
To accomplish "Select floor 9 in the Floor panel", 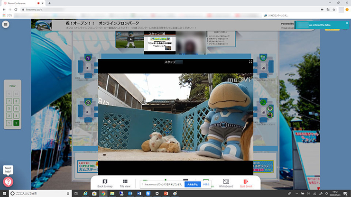I will [x=9, y=94].
